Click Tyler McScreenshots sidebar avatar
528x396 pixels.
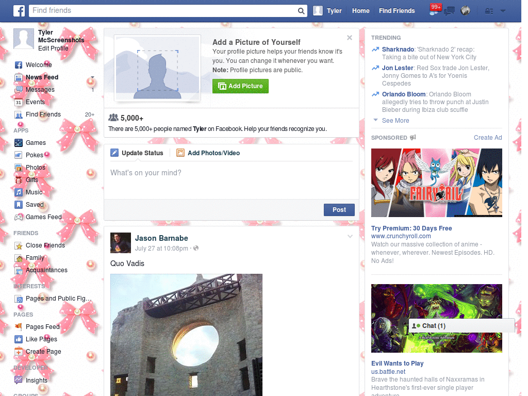tap(24, 39)
